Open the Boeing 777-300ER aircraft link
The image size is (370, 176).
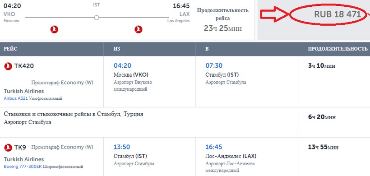pos(23,167)
